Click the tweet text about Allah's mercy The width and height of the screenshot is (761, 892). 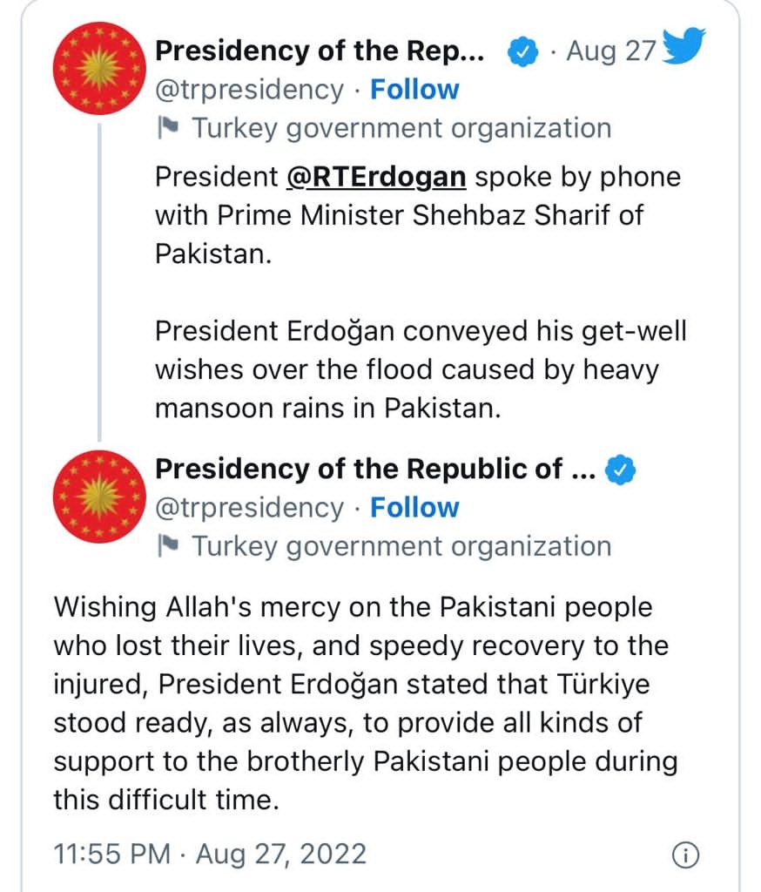(x=366, y=703)
